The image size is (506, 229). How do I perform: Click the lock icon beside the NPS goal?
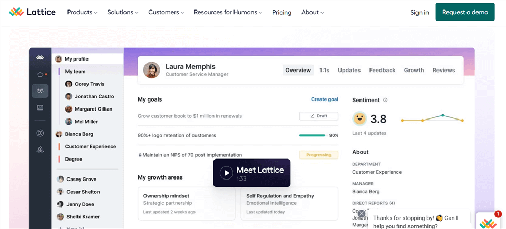point(140,155)
